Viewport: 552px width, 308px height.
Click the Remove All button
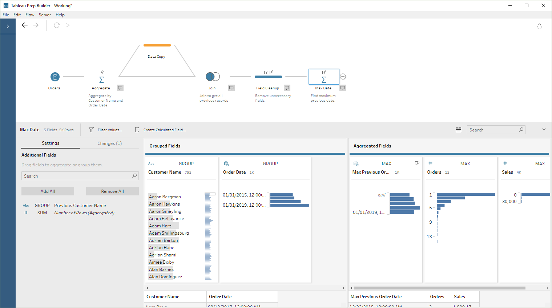(112, 191)
